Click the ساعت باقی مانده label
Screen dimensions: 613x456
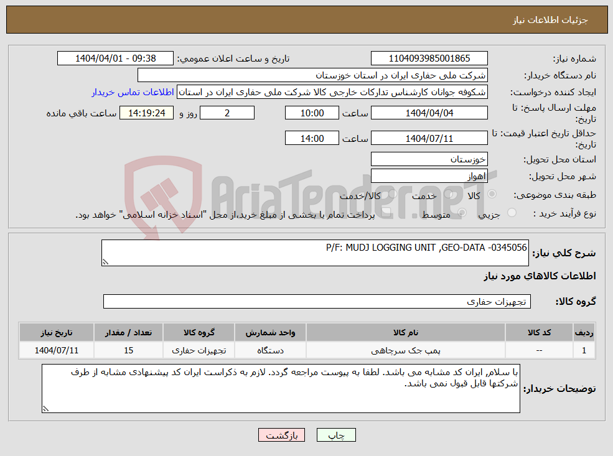(82, 113)
